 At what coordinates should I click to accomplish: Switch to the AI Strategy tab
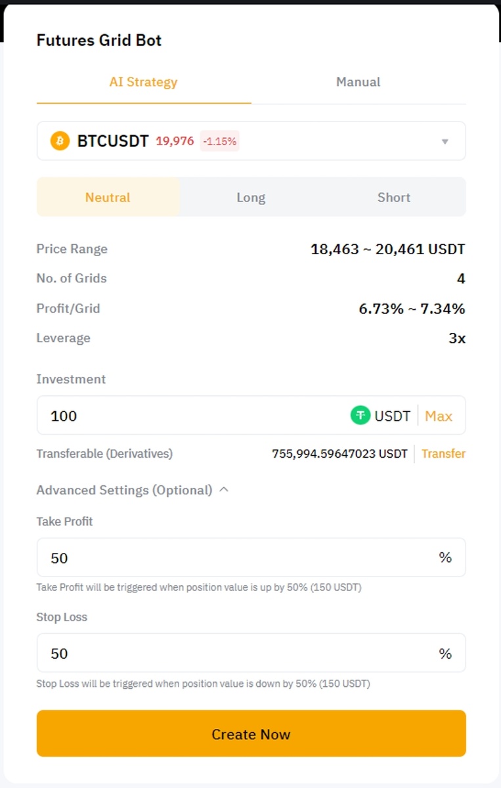click(143, 82)
